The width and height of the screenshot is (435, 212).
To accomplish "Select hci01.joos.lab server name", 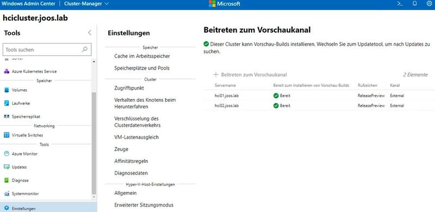I will click(227, 96).
